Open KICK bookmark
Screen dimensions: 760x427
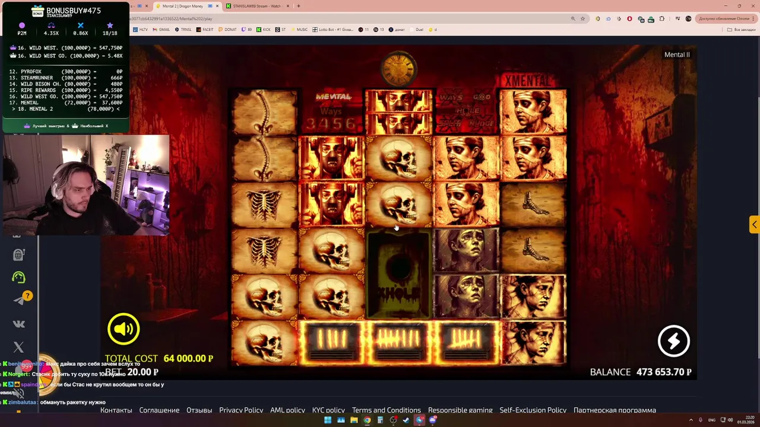263,29
